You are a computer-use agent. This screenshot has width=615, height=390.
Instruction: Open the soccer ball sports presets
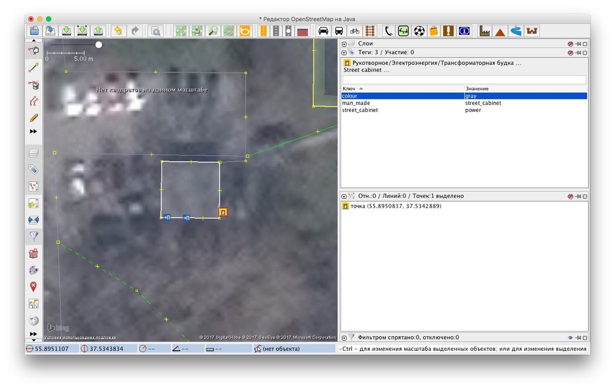(419, 31)
